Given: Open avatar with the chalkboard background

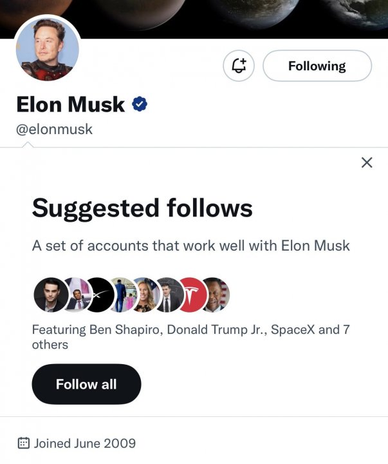Looking at the screenshot, I should coord(169,295).
